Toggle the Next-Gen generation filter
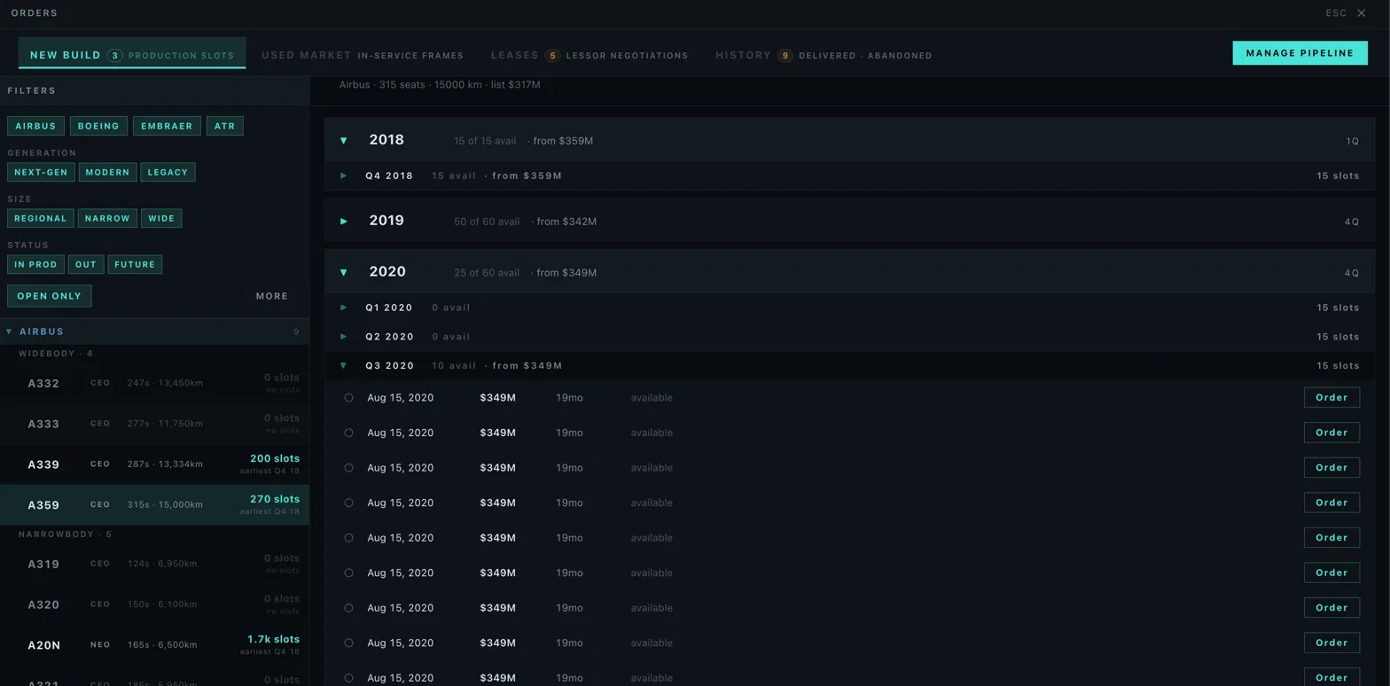 click(x=41, y=172)
